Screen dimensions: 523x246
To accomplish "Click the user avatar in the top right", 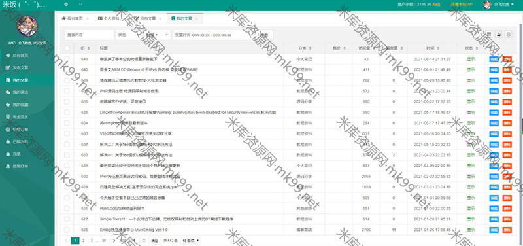I will click(x=487, y=5).
